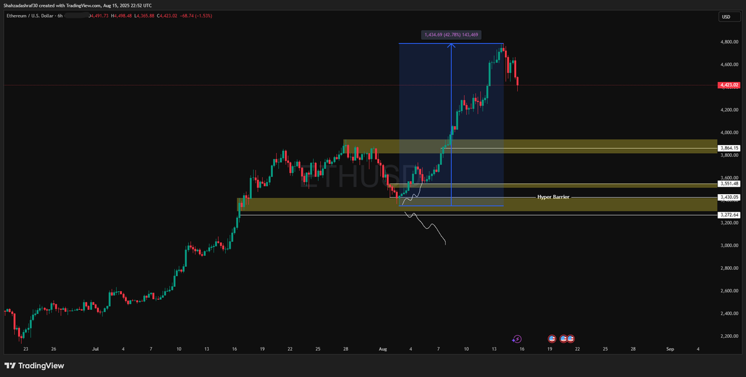The width and height of the screenshot is (746, 377).
Task: Select the Ethereum / U.S. Dollar symbol title
Action: tap(29, 16)
